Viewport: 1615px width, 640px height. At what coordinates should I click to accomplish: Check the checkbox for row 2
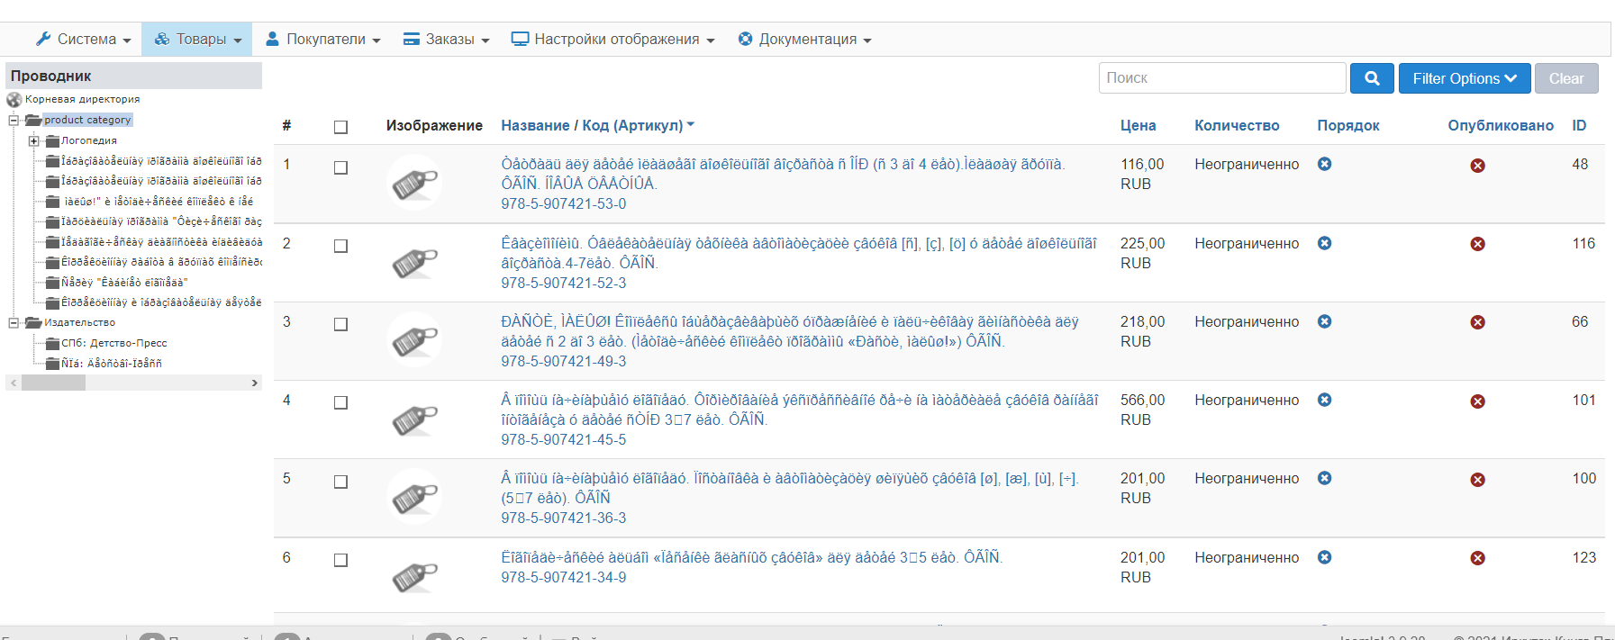pos(340,246)
